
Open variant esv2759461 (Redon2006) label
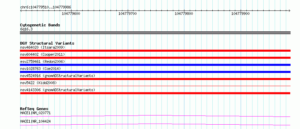pyautogui.click(x=42, y=61)
